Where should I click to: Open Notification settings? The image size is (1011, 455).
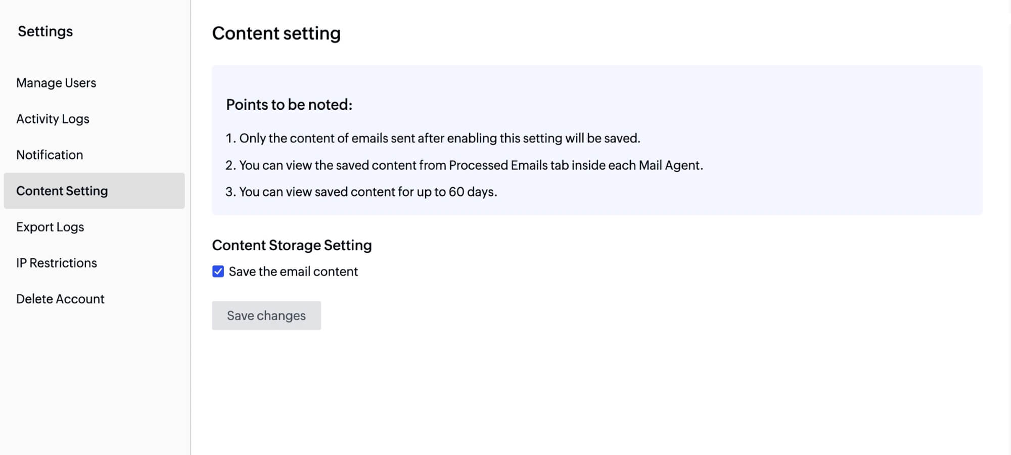tap(50, 155)
